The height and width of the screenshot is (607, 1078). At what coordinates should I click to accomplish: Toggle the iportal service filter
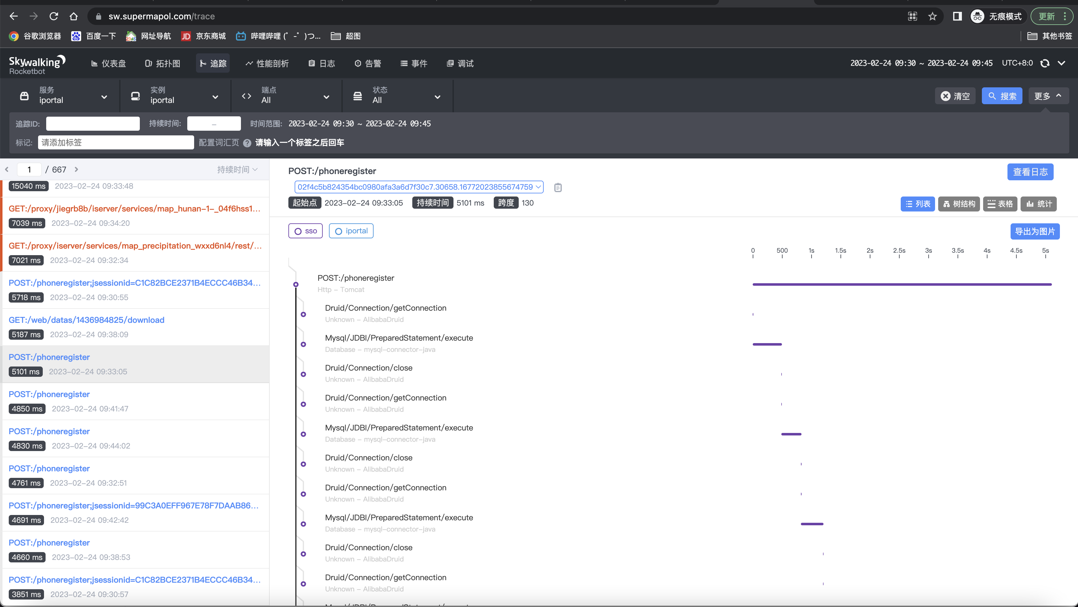351,231
